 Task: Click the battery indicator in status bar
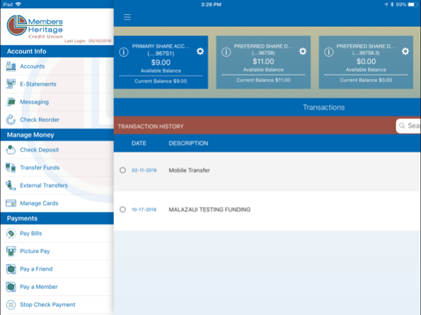(x=413, y=5)
